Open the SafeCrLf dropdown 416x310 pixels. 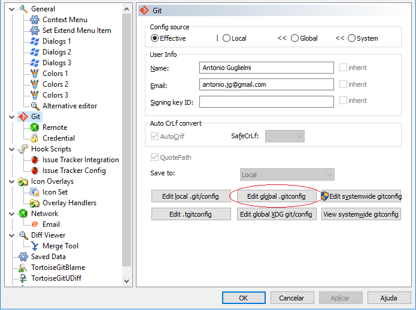[x=285, y=136]
